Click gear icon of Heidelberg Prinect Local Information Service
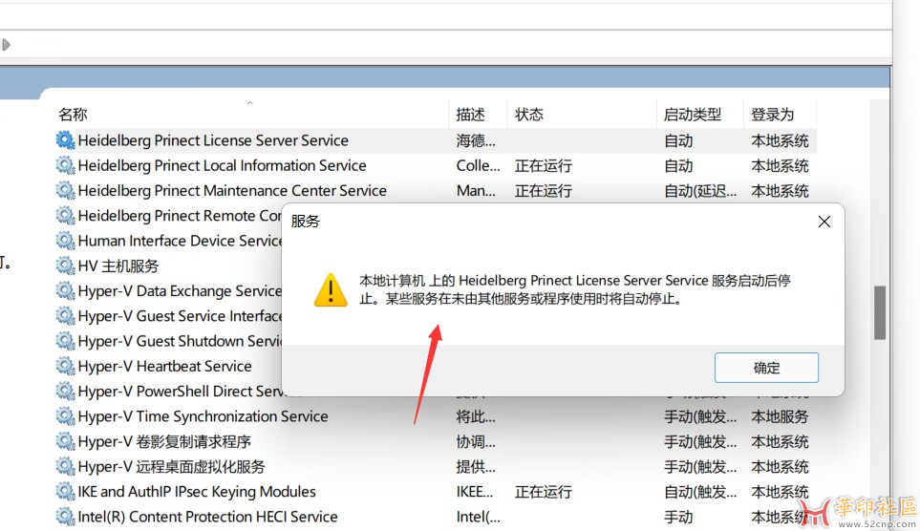The height and width of the screenshot is (531, 920). coord(65,165)
